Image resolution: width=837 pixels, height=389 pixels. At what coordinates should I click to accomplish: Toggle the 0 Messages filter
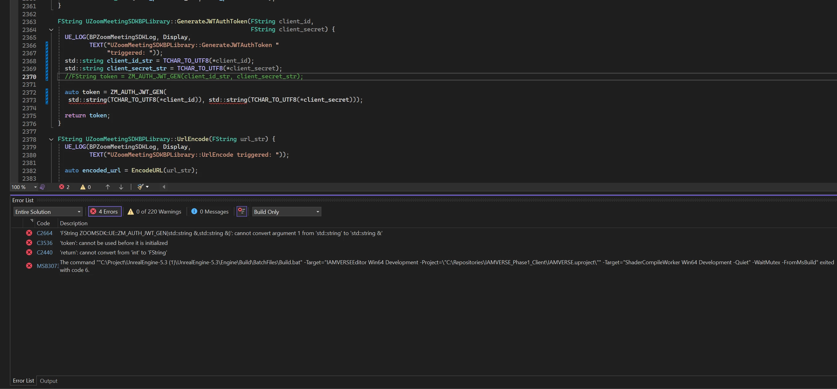click(x=210, y=212)
